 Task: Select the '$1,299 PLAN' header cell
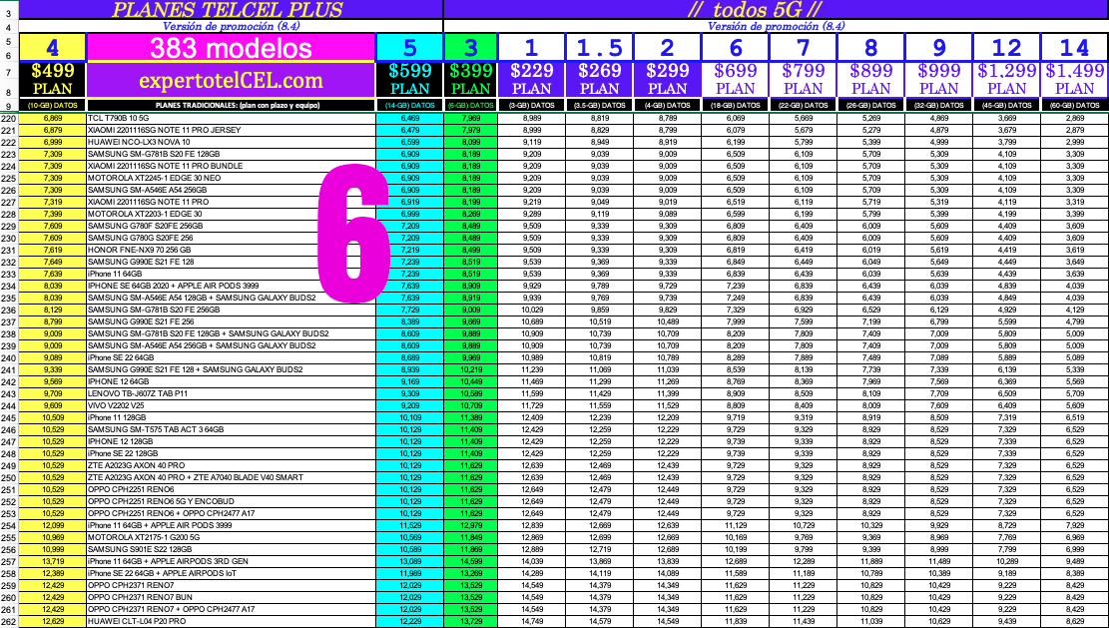click(x=1006, y=81)
